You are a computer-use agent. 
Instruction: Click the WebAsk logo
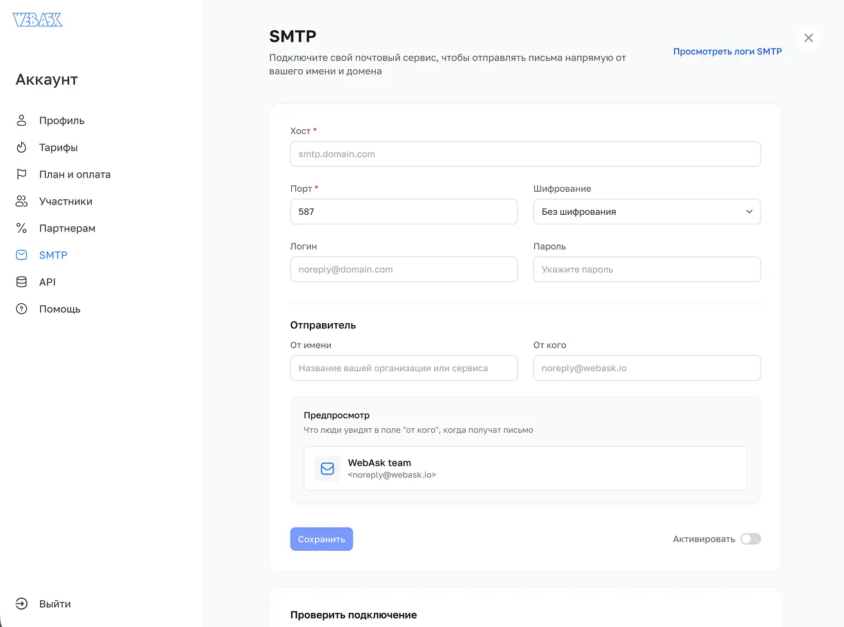click(x=38, y=20)
